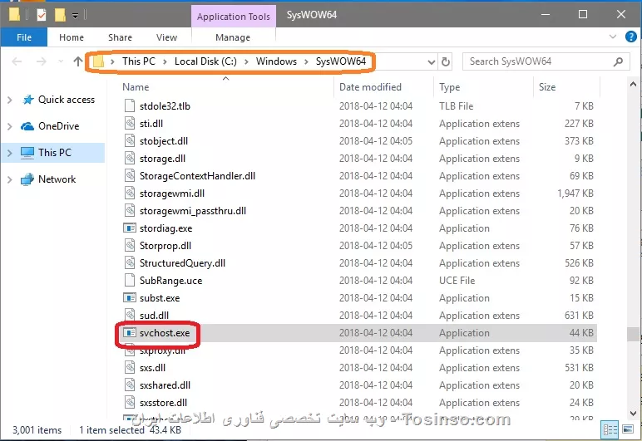This screenshot has width=642, height=441.
Task: Click the UCE File type cell
Action: (457, 281)
